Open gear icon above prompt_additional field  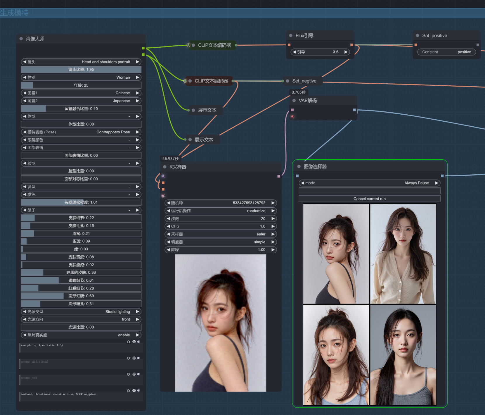click(134, 358)
